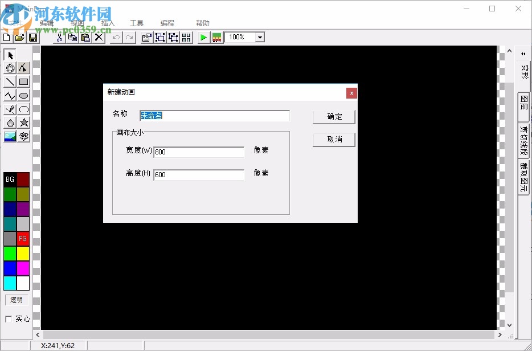The height and width of the screenshot is (351, 532).
Task: Click the Undo arrow icon
Action: [116, 38]
